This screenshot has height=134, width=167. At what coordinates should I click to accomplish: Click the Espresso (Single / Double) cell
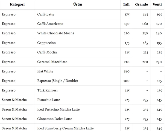pos(57,81)
